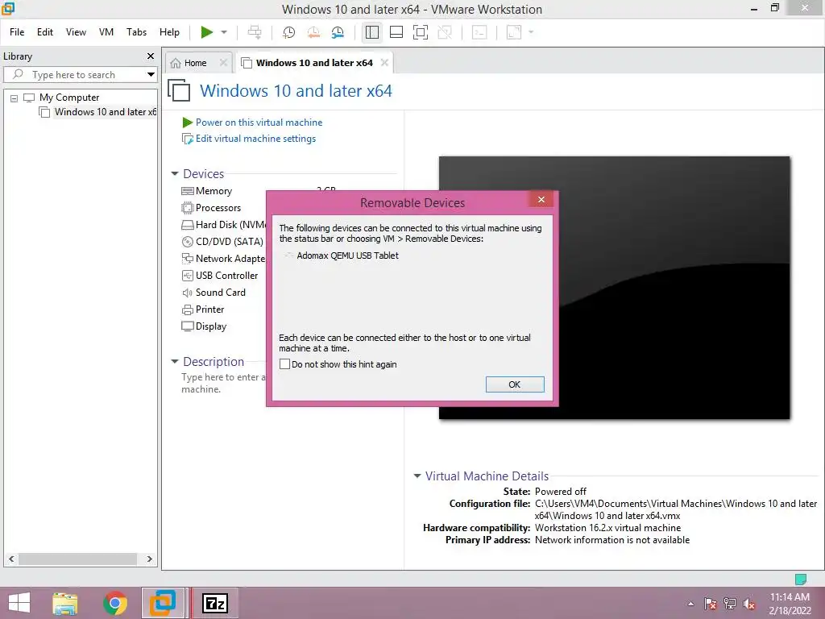Click the USB Controller device icon
The width and height of the screenshot is (825, 619).
tap(187, 276)
